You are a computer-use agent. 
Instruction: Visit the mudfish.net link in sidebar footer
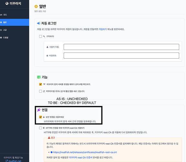pyautogui.click(x=15, y=161)
